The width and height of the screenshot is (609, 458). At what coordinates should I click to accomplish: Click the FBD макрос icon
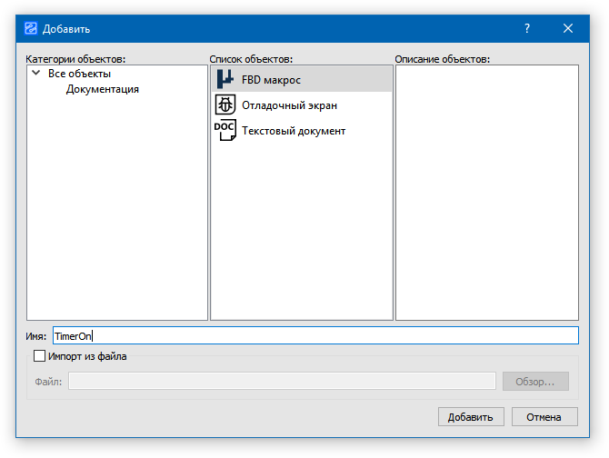tap(225, 80)
